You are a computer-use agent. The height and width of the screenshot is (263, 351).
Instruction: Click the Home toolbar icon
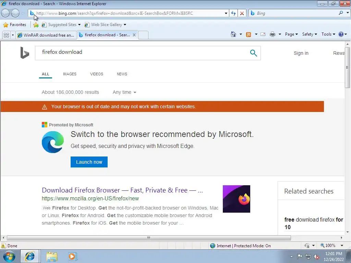tap(233, 34)
